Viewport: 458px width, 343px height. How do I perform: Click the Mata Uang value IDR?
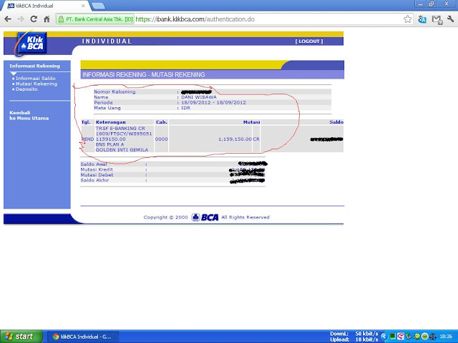tap(186, 108)
